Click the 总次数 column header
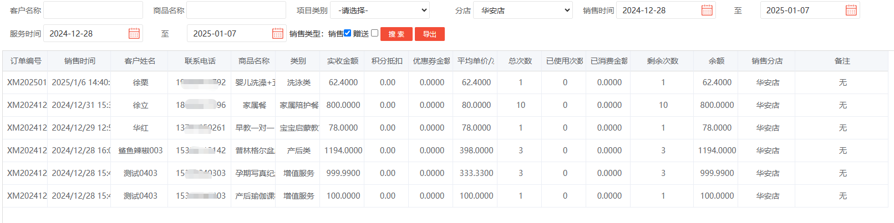The height and width of the screenshot is (223, 894). pyautogui.click(x=520, y=61)
